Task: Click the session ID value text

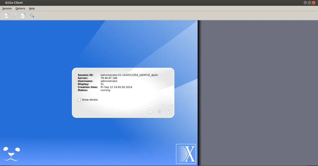Action: (x=129, y=75)
